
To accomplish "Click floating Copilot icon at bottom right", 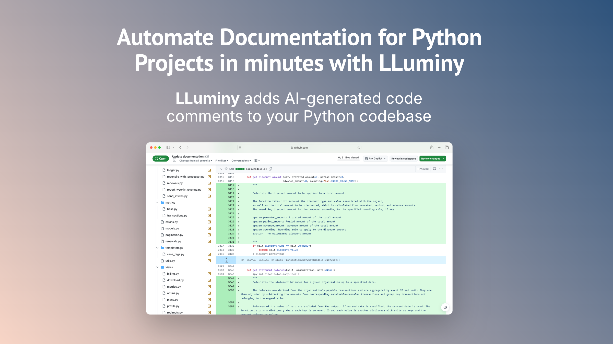I will pos(445,307).
